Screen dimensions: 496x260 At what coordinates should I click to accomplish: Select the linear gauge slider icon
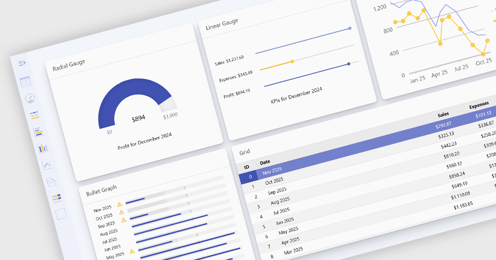click(x=34, y=115)
